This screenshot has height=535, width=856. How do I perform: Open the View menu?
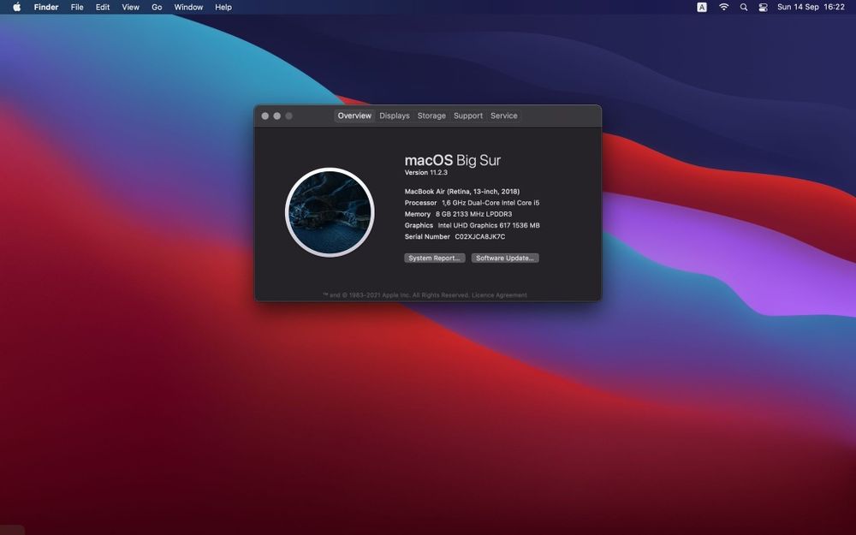130,7
